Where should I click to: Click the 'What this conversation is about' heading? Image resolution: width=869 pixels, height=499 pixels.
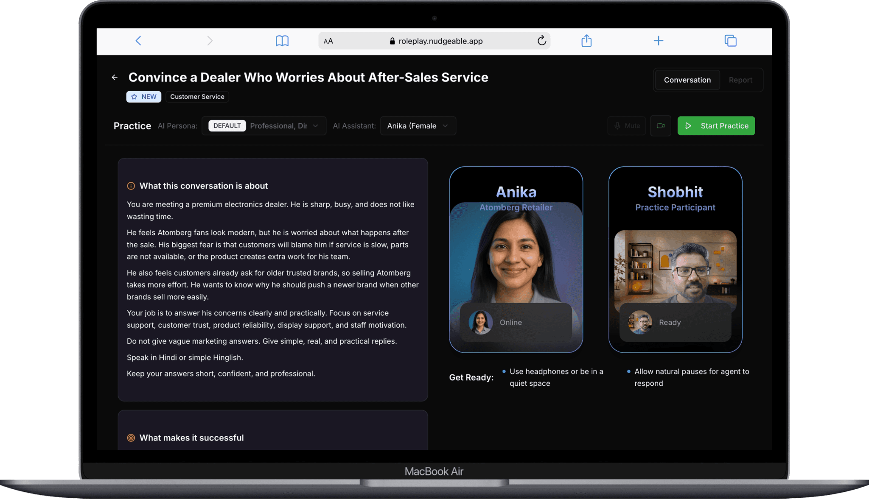click(204, 186)
